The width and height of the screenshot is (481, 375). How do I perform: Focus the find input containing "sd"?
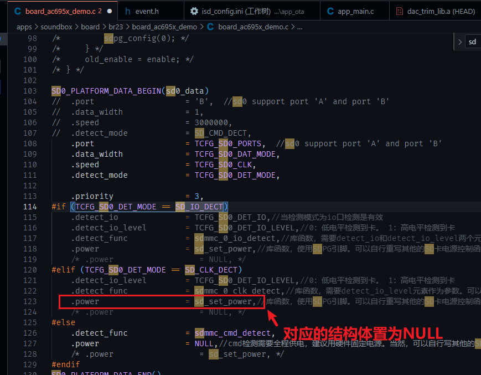click(473, 42)
